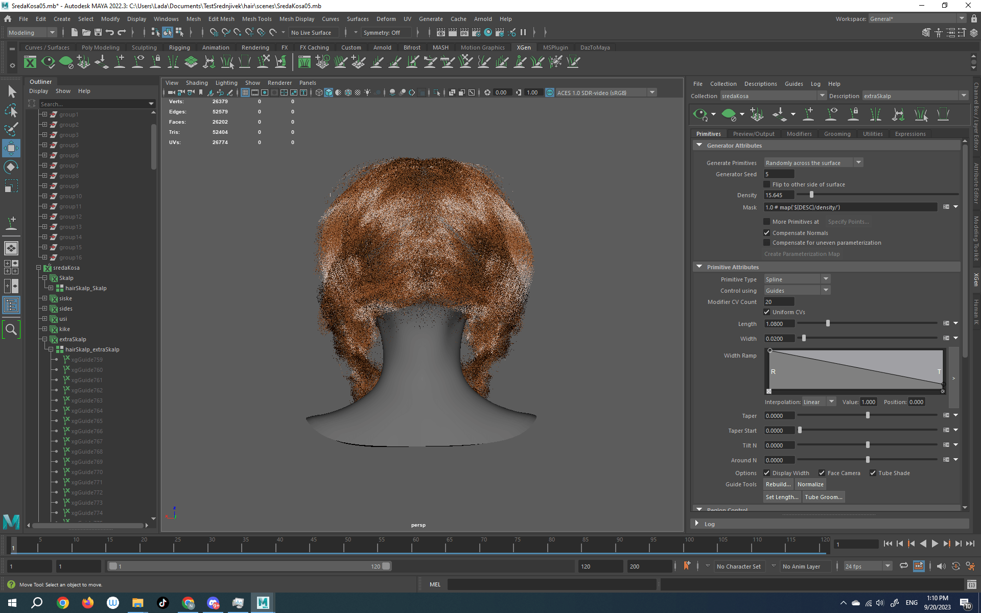Open Firefox from the taskbar

[x=88, y=603]
